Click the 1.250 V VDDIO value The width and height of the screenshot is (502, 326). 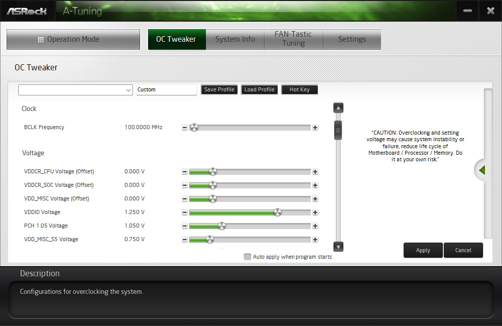(x=135, y=212)
